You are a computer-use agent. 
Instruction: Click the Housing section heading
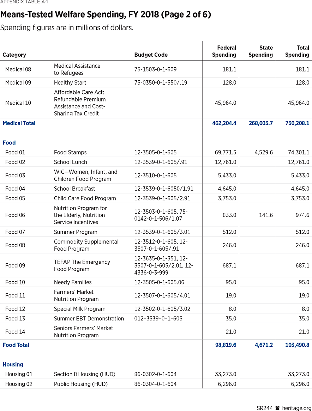coord(13,364)
